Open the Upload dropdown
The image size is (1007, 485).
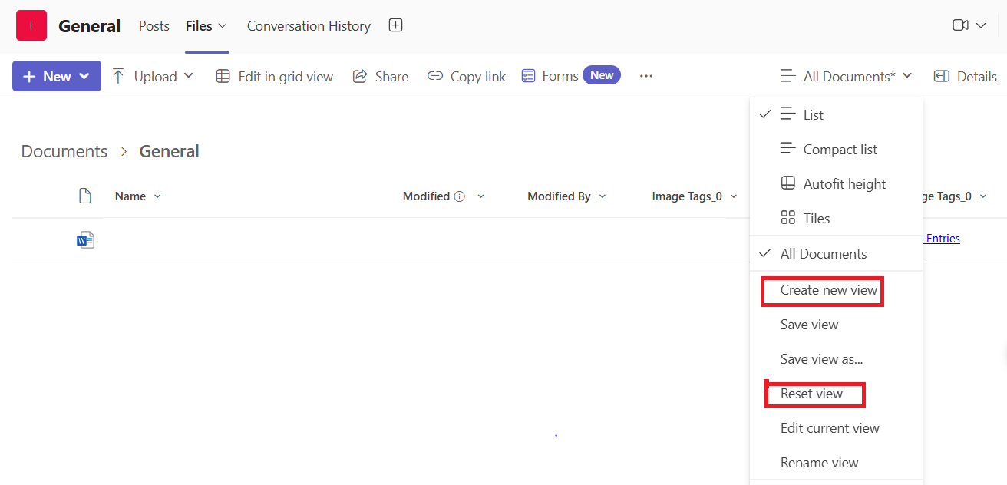click(x=153, y=76)
